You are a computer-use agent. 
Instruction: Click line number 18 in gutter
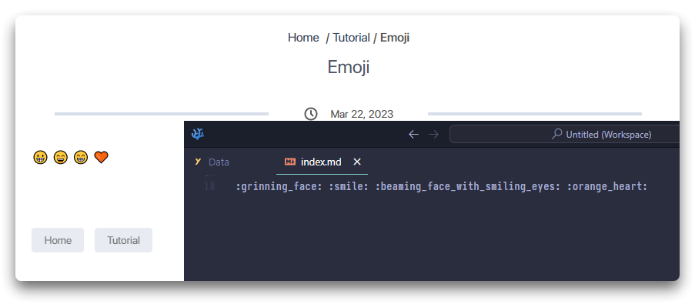(209, 186)
